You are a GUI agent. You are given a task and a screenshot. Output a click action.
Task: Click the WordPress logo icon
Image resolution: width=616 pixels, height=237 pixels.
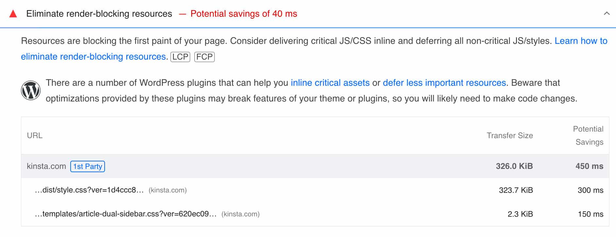click(x=31, y=90)
